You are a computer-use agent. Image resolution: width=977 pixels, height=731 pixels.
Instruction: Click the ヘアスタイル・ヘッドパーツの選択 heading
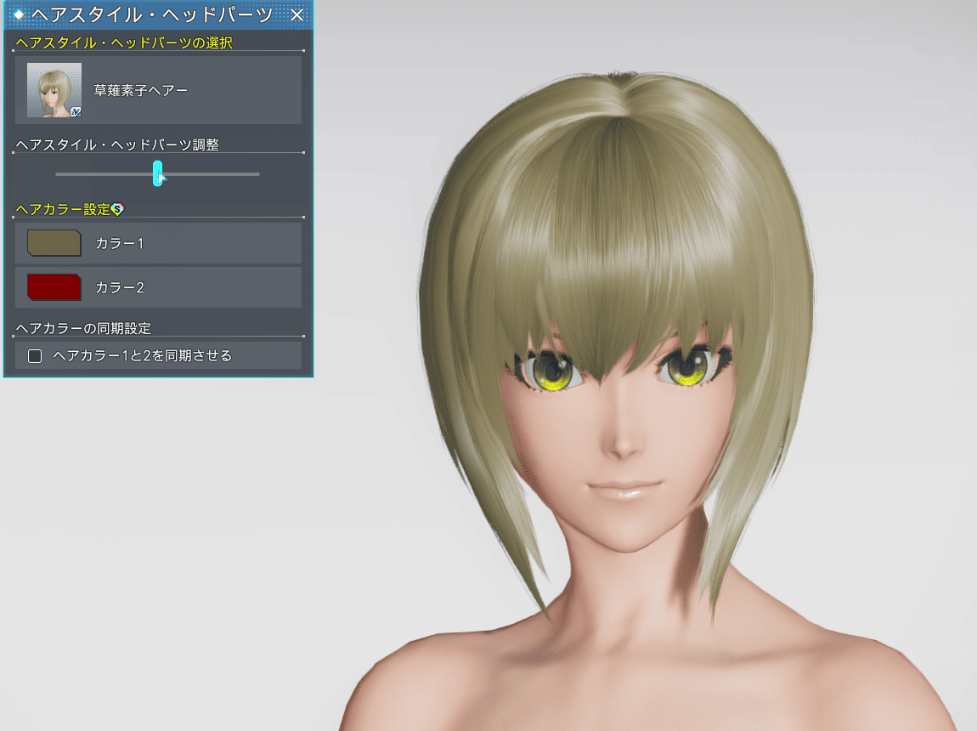(124, 42)
